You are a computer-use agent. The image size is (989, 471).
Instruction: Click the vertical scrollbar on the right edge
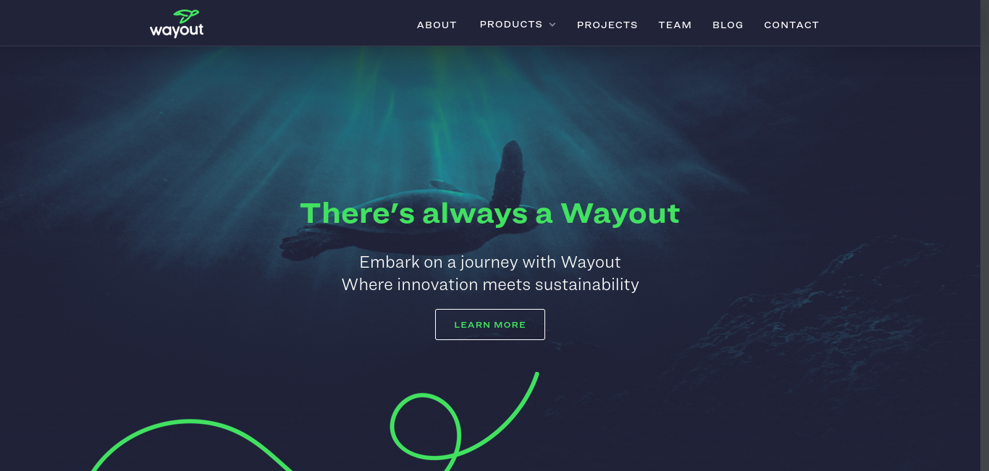(985, 235)
